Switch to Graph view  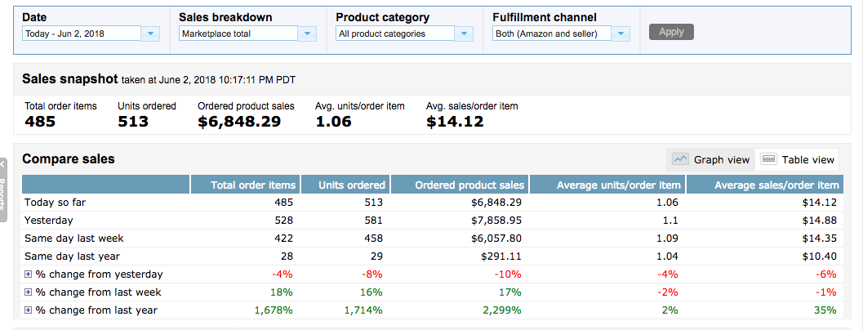tap(710, 160)
